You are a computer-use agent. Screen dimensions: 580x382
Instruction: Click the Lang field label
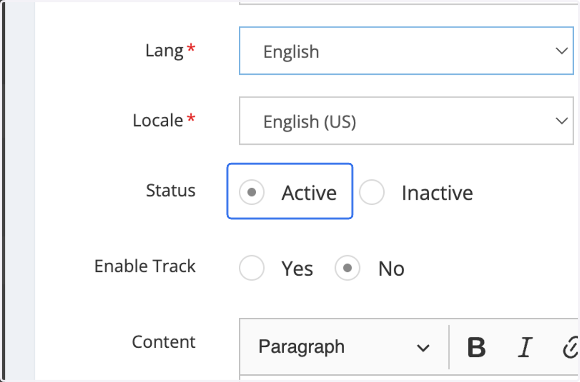(164, 50)
